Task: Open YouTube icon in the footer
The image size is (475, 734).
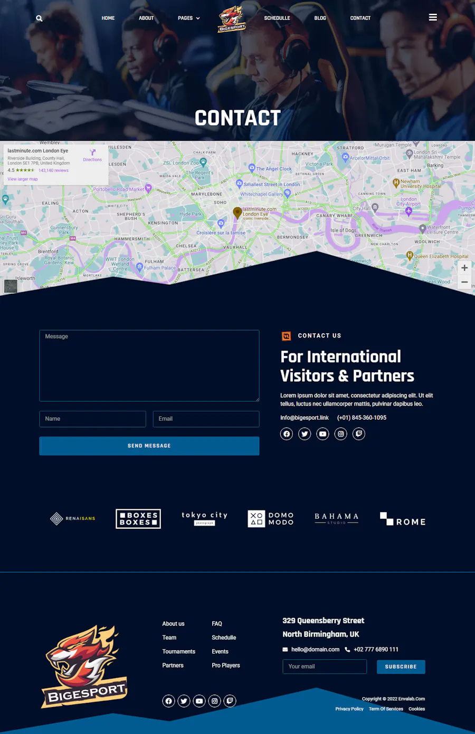Action: coord(199,701)
